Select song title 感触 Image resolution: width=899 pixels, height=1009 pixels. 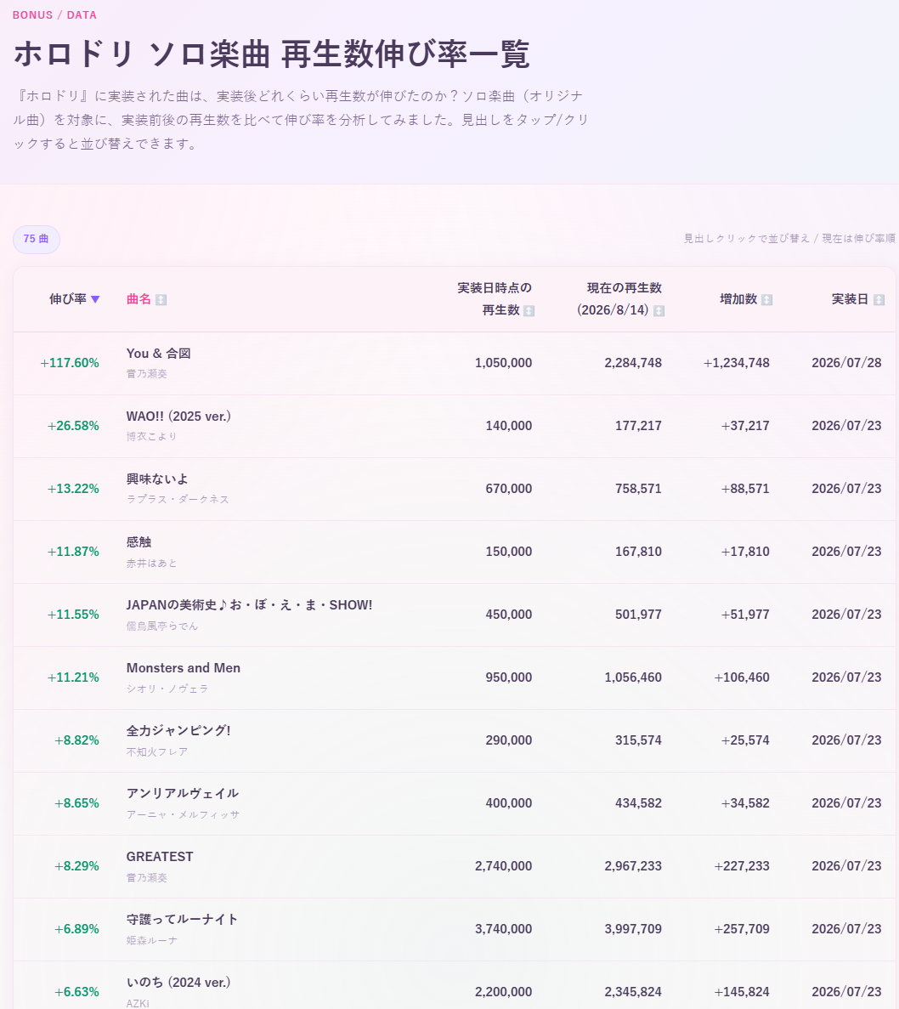pyautogui.click(x=139, y=542)
